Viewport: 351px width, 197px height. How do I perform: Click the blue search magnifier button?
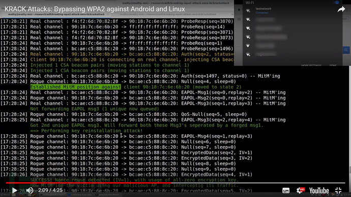pyautogui.click(x=346, y=50)
